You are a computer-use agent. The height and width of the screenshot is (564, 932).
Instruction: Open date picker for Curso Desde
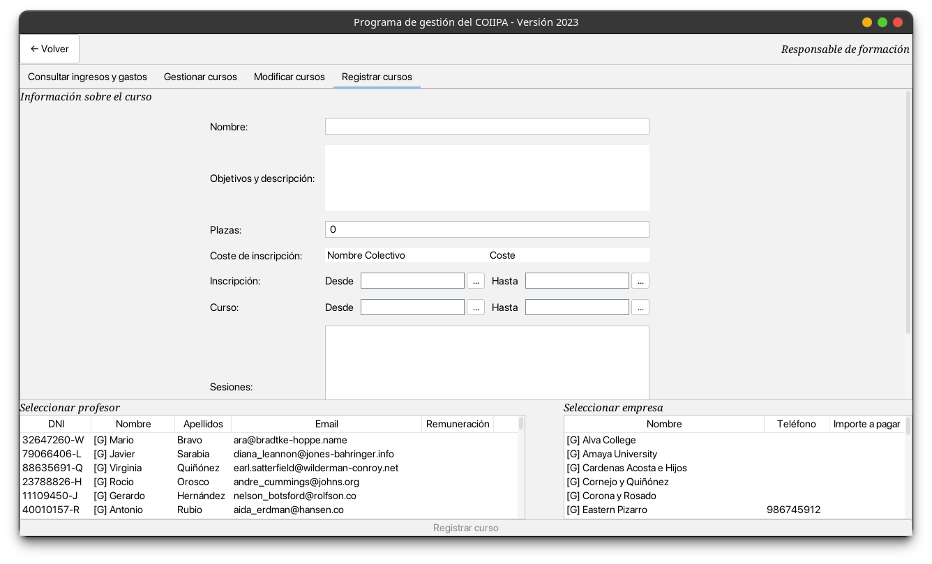(476, 307)
